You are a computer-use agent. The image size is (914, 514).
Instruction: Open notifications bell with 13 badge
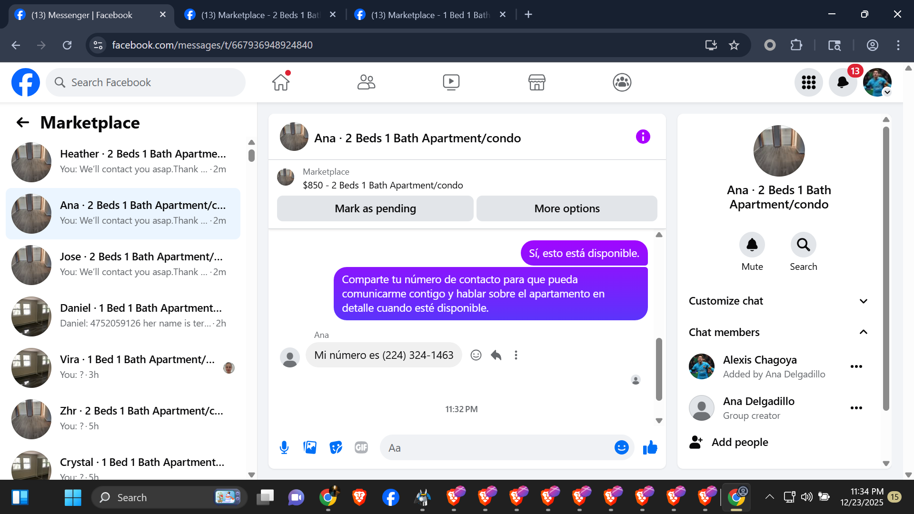click(843, 82)
